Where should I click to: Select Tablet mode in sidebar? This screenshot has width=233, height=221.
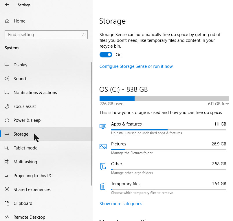(25, 148)
